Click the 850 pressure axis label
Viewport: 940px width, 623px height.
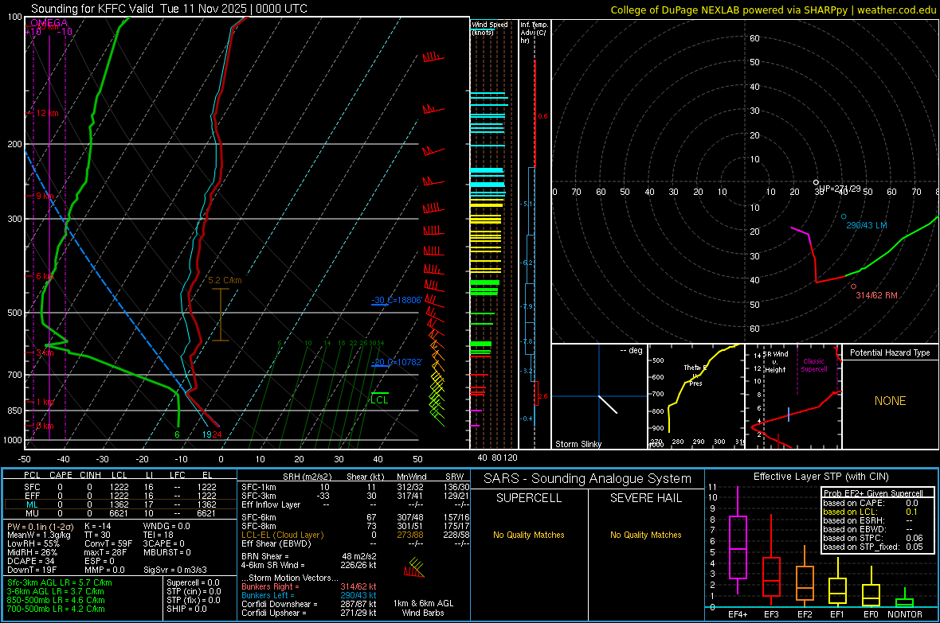pyautogui.click(x=14, y=411)
